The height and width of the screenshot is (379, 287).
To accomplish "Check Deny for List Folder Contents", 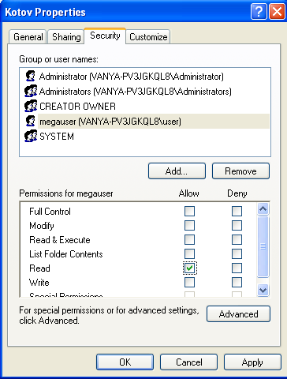I will tap(237, 254).
